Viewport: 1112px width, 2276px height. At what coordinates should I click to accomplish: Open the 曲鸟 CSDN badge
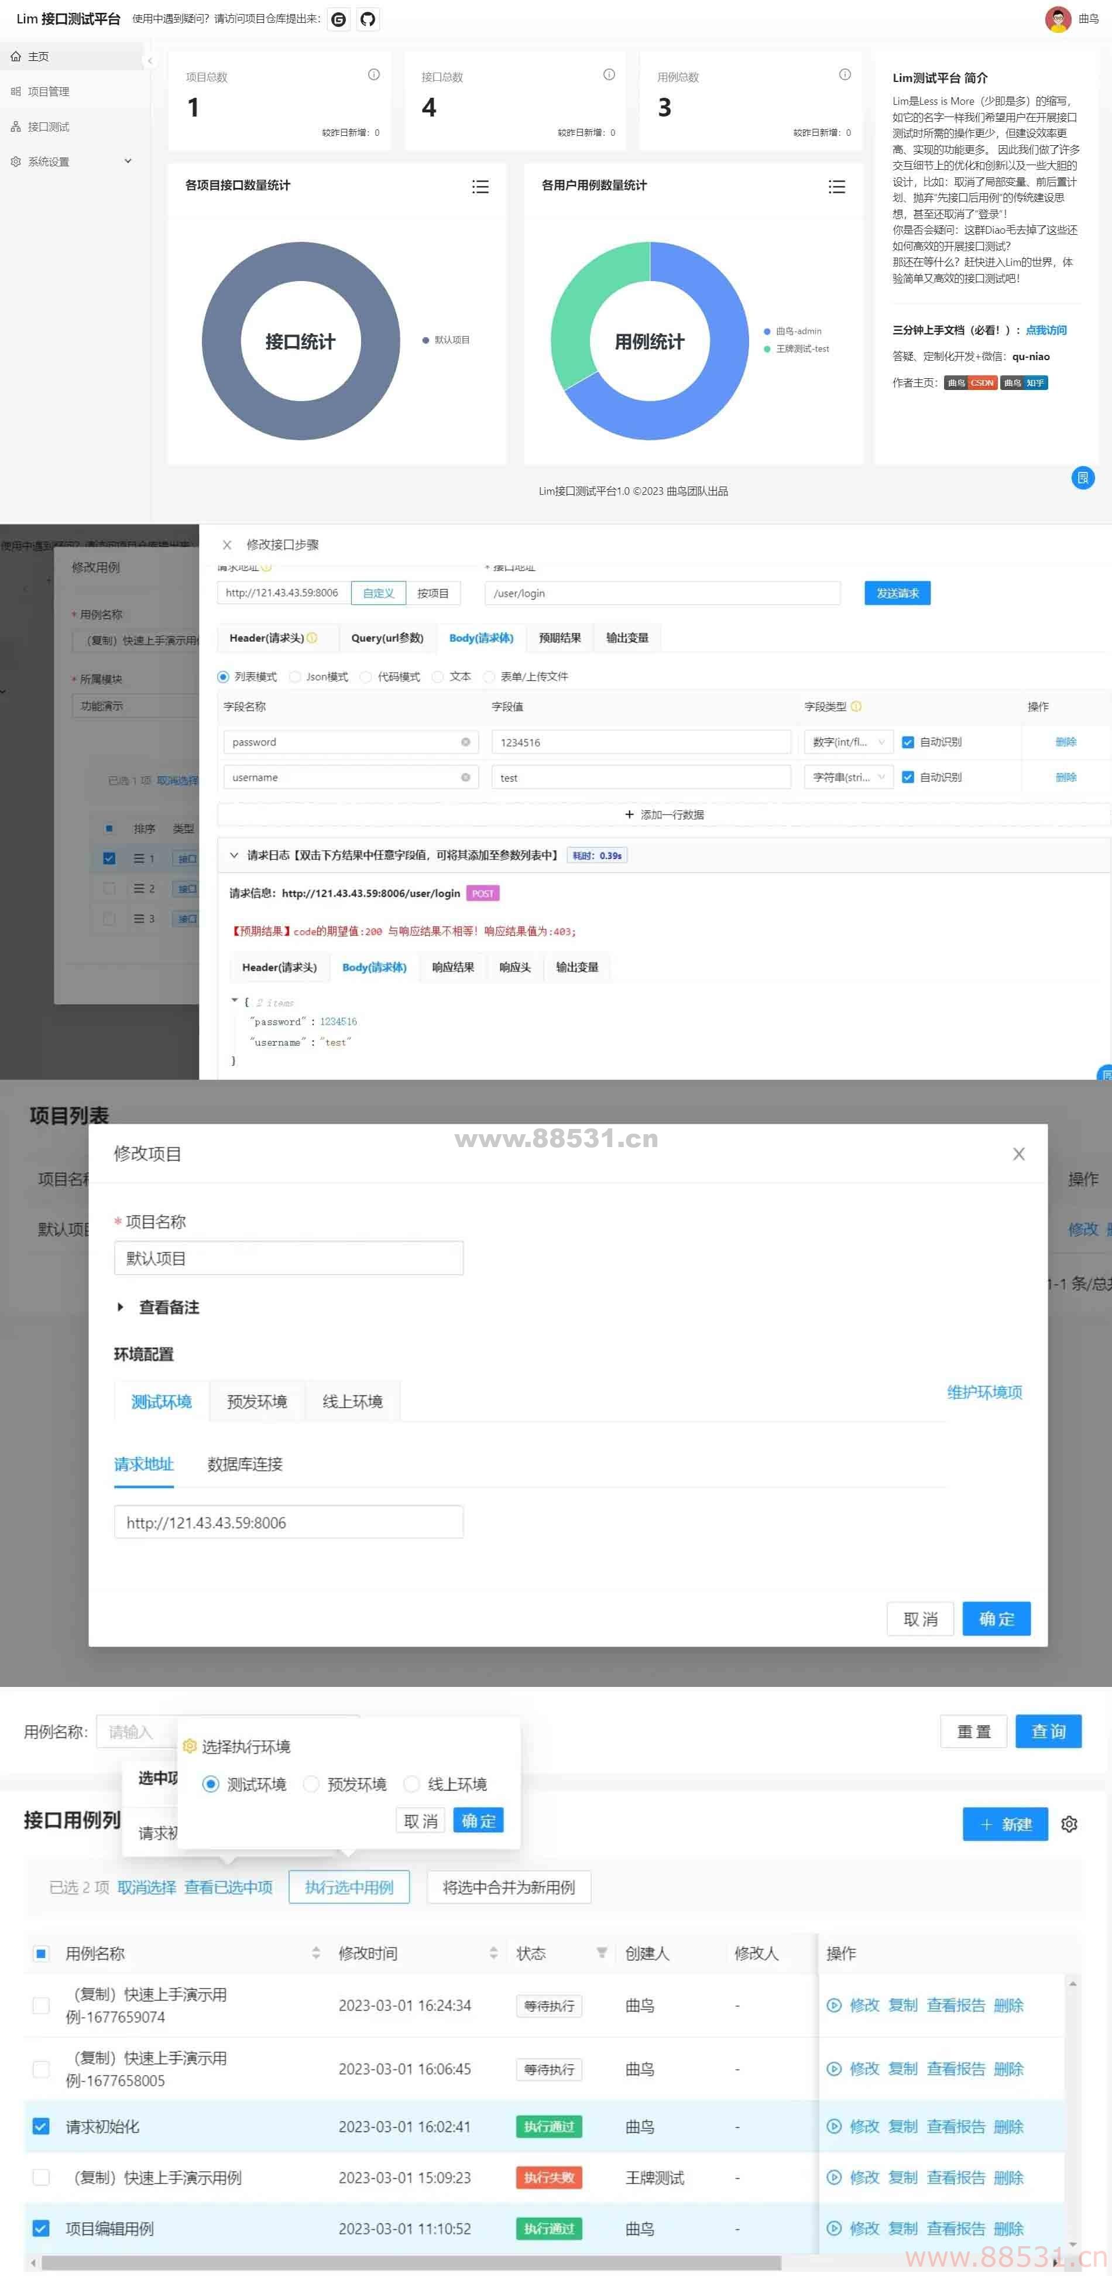pyautogui.click(x=970, y=384)
